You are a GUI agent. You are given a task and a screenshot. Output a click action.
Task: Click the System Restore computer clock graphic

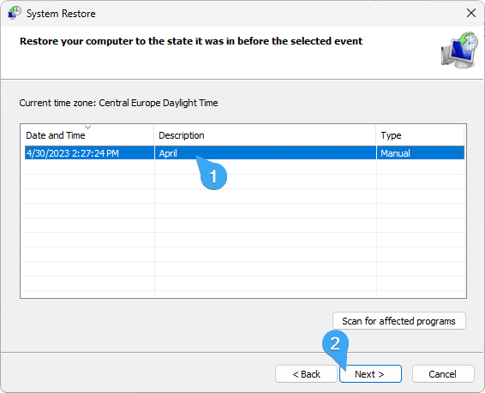(459, 50)
